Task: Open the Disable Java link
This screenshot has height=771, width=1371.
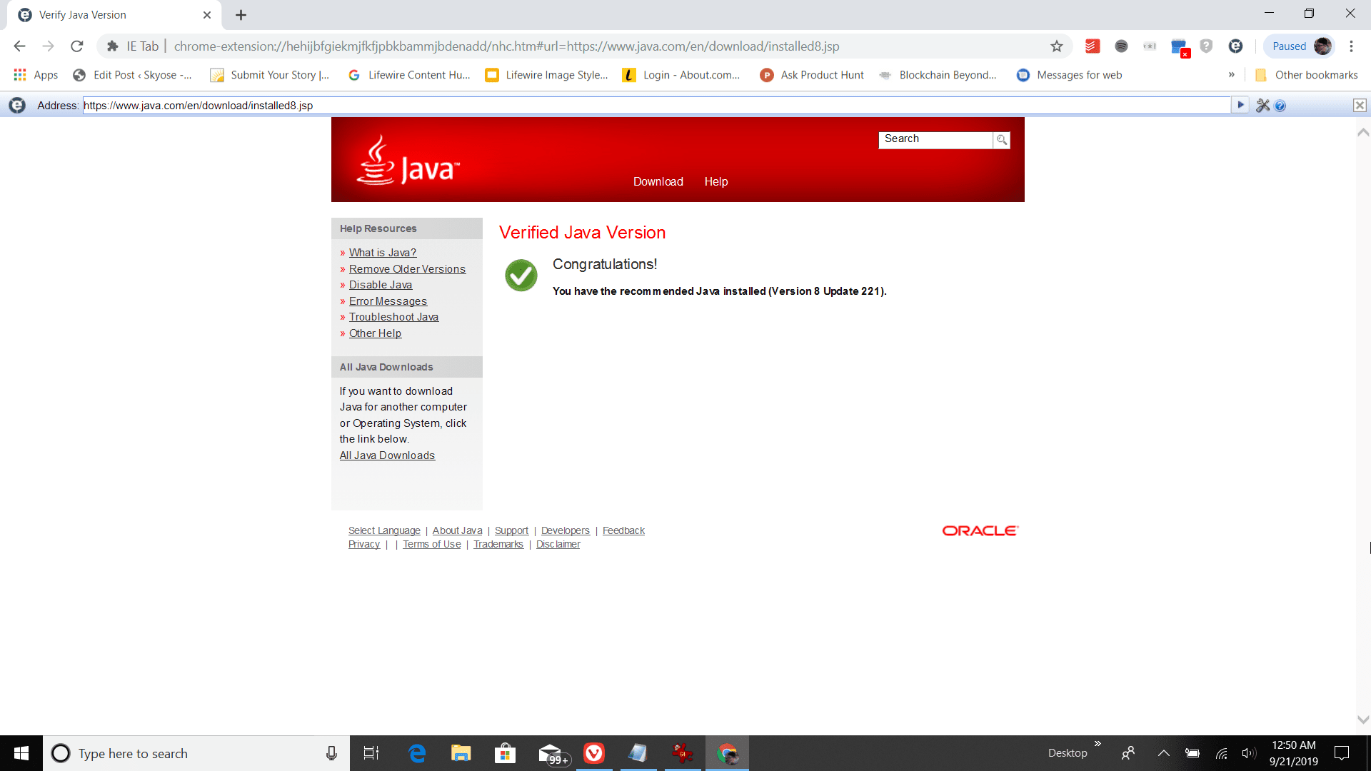Action: [x=380, y=285]
